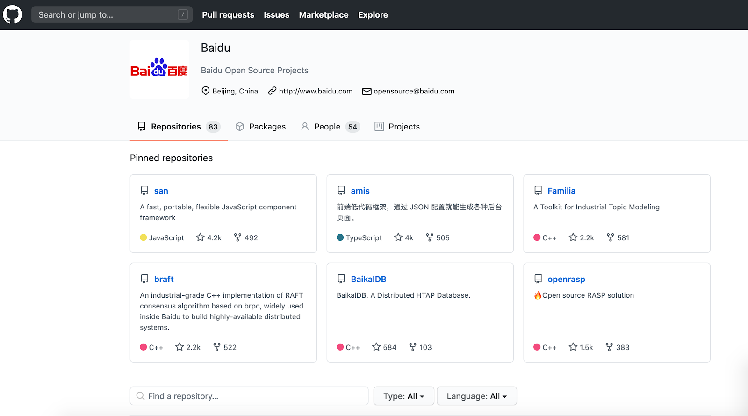Click the mail envelope icon by the email
The height and width of the screenshot is (416, 748).
tap(367, 91)
